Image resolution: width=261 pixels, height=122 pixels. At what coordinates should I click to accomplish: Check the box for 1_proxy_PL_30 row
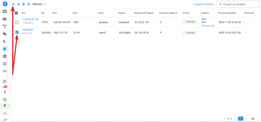[17, 22]
